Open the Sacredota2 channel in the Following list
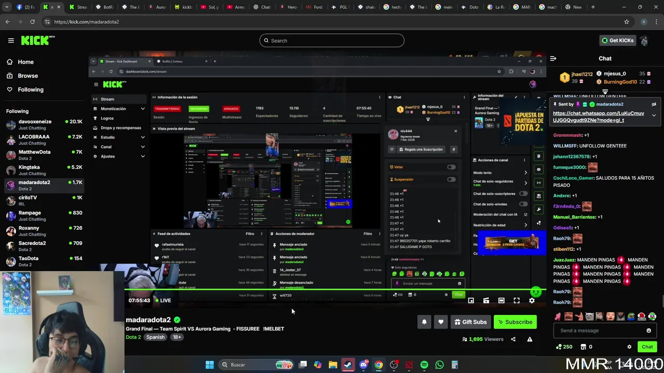 (44, 246)
